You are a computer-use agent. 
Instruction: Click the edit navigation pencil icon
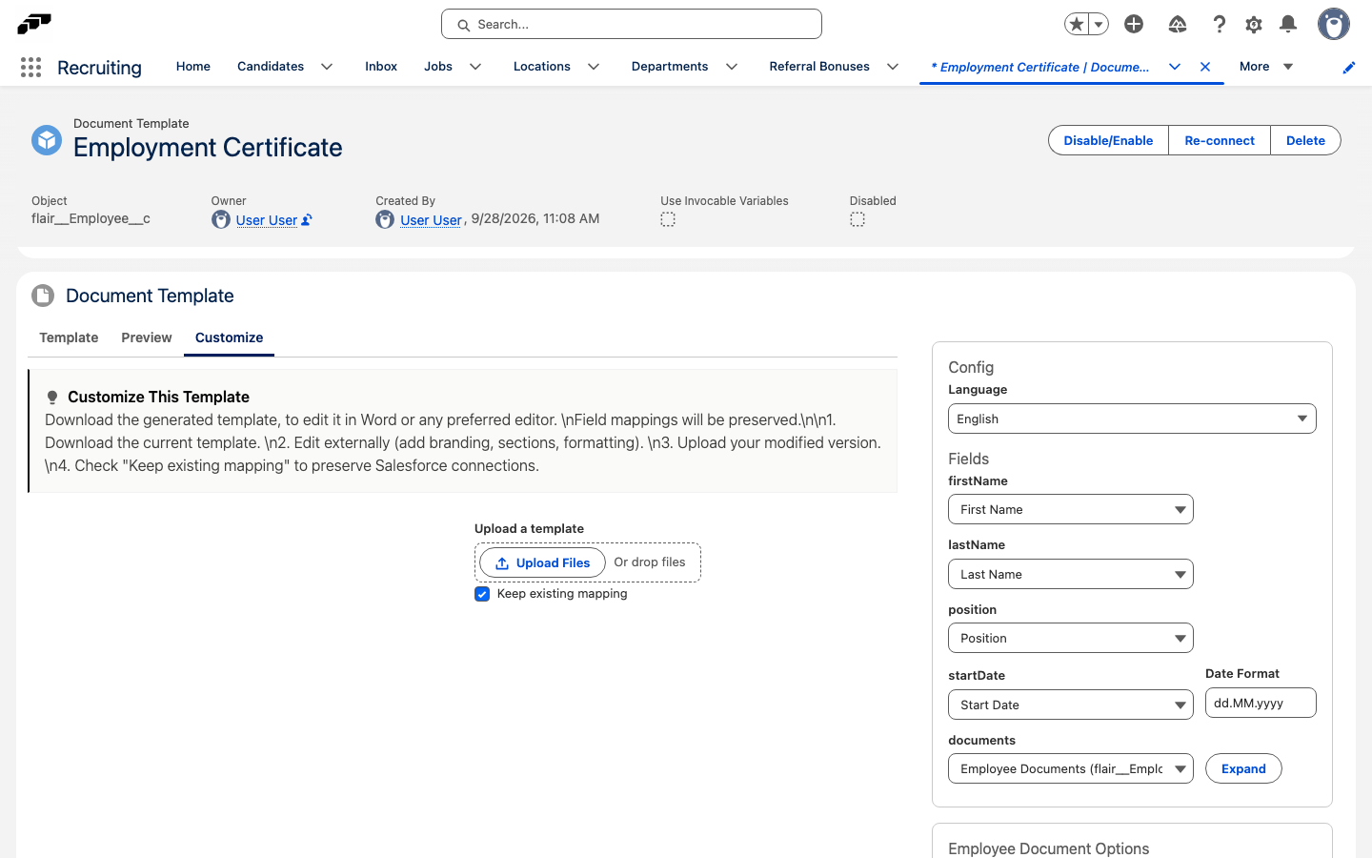(1349, 67)
